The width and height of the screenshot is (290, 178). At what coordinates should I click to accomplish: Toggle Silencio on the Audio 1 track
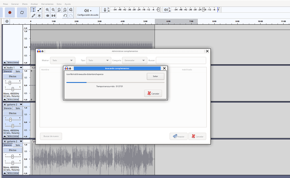click(7, 71)
